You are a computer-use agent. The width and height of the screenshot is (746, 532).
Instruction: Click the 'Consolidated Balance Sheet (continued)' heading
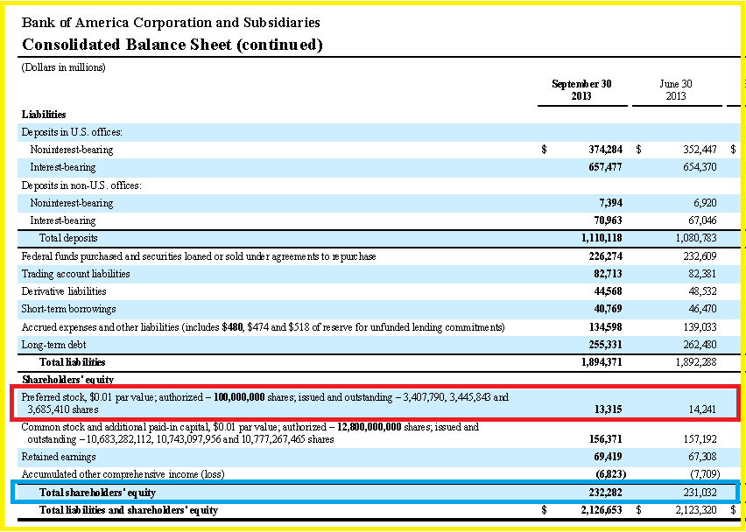(x=172, y=45)
